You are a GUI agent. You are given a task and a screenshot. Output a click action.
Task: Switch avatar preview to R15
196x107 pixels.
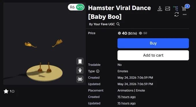click(80, 7)
